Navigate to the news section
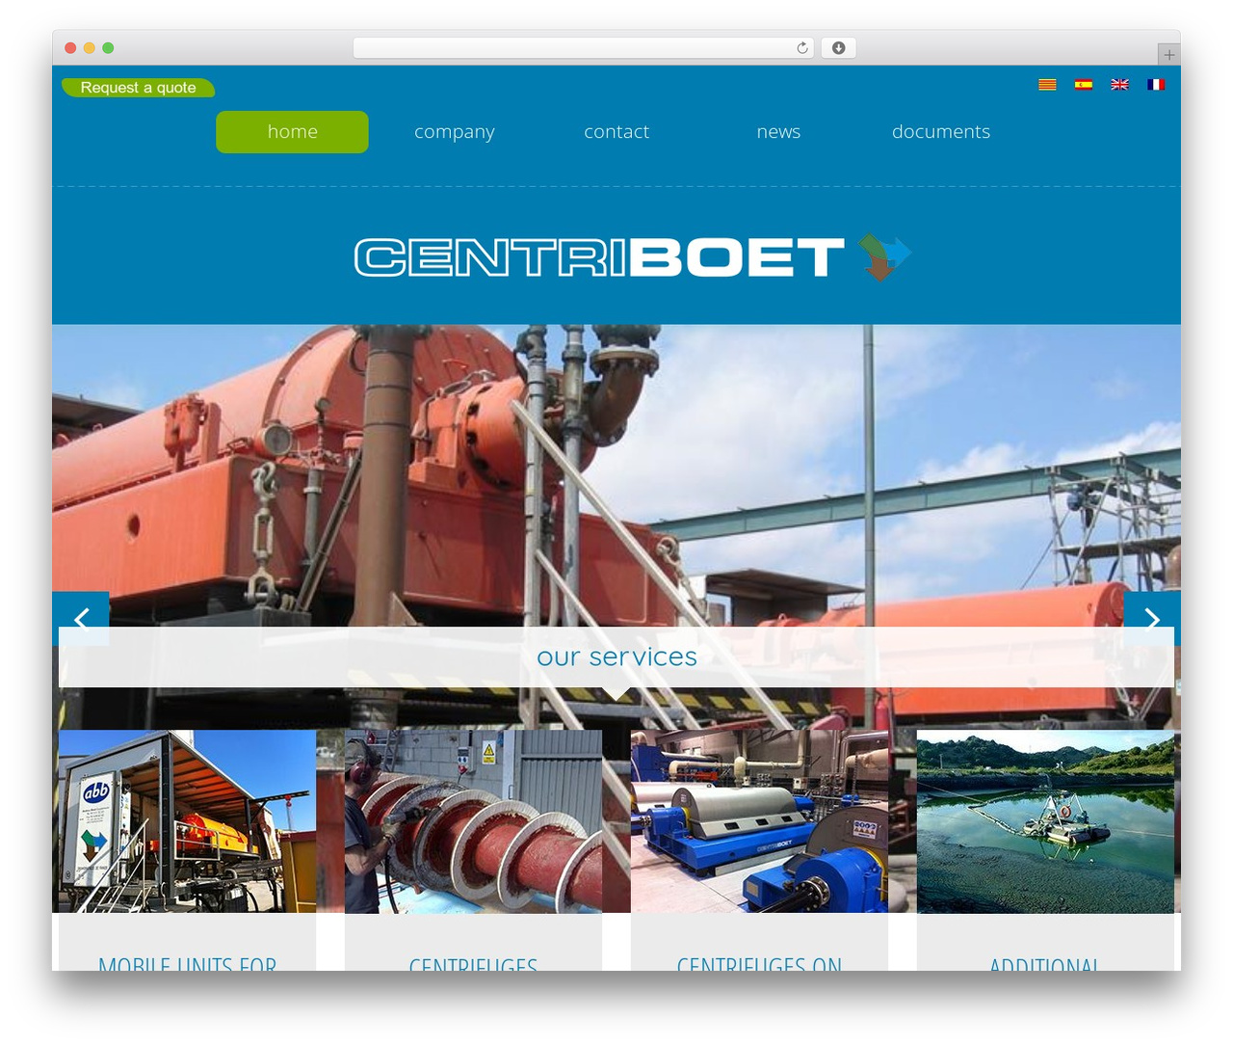The width and height of the screenshot is (1233, 1045). (778, 132)
